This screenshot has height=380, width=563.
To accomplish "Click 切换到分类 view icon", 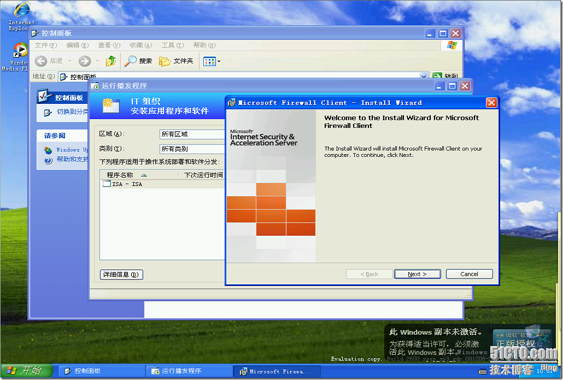I will coord(48,113).
